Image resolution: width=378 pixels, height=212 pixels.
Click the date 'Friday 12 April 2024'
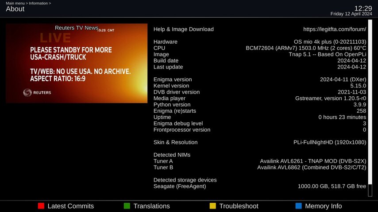(351, 14)
